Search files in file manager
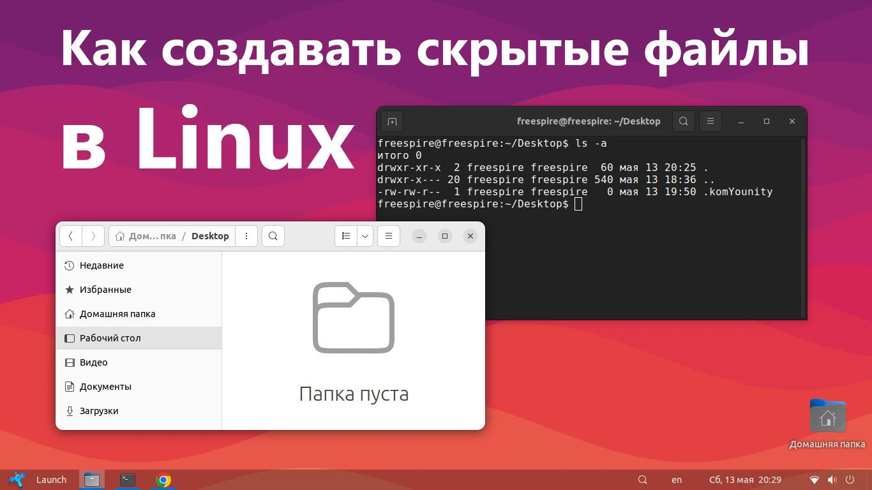The width and height of the screenshot is (872, 490). click(273, 236)
